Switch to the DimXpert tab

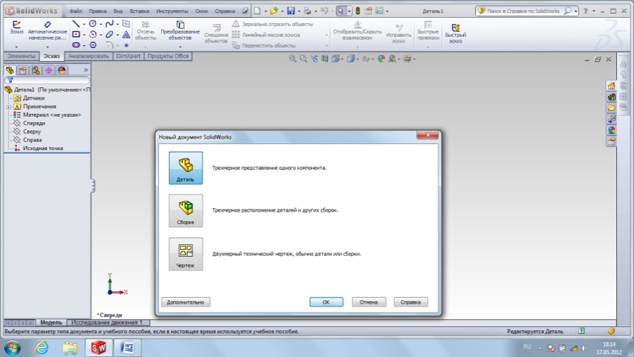[x=128, y=56]
